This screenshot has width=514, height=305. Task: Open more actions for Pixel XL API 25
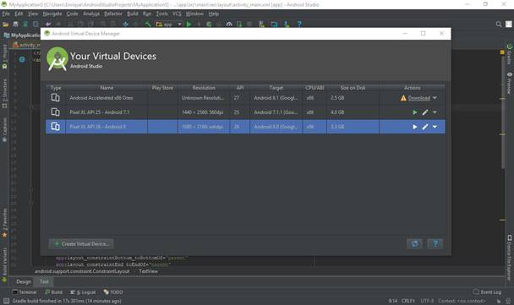[x=435, y=112]
